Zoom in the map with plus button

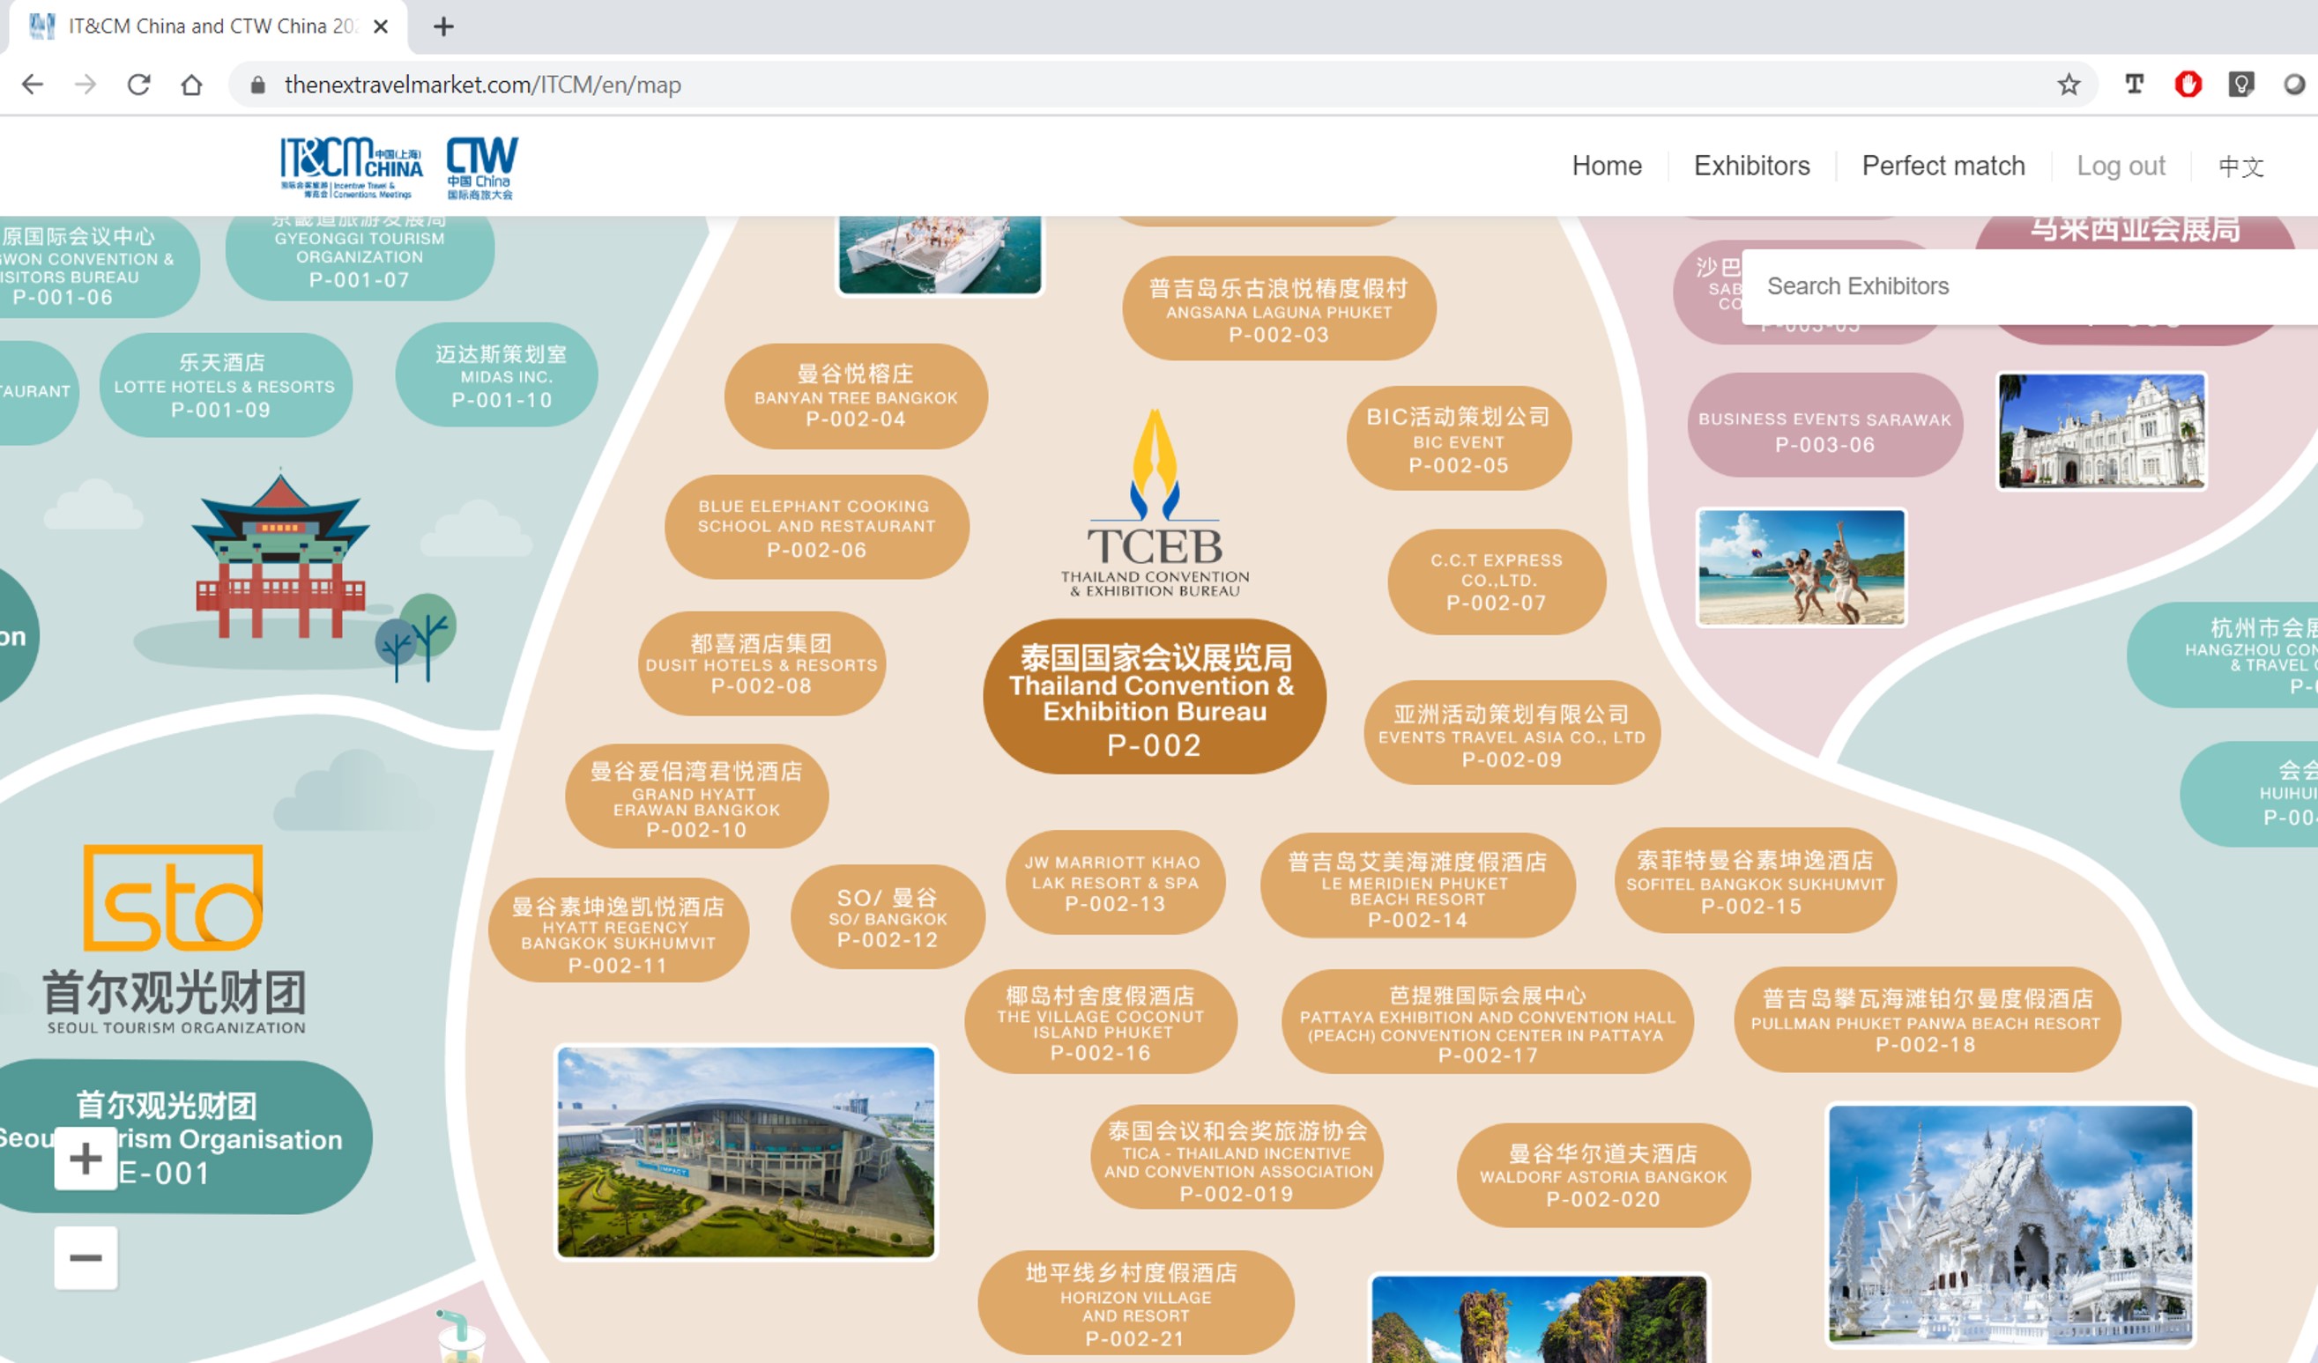point(85,1158)
